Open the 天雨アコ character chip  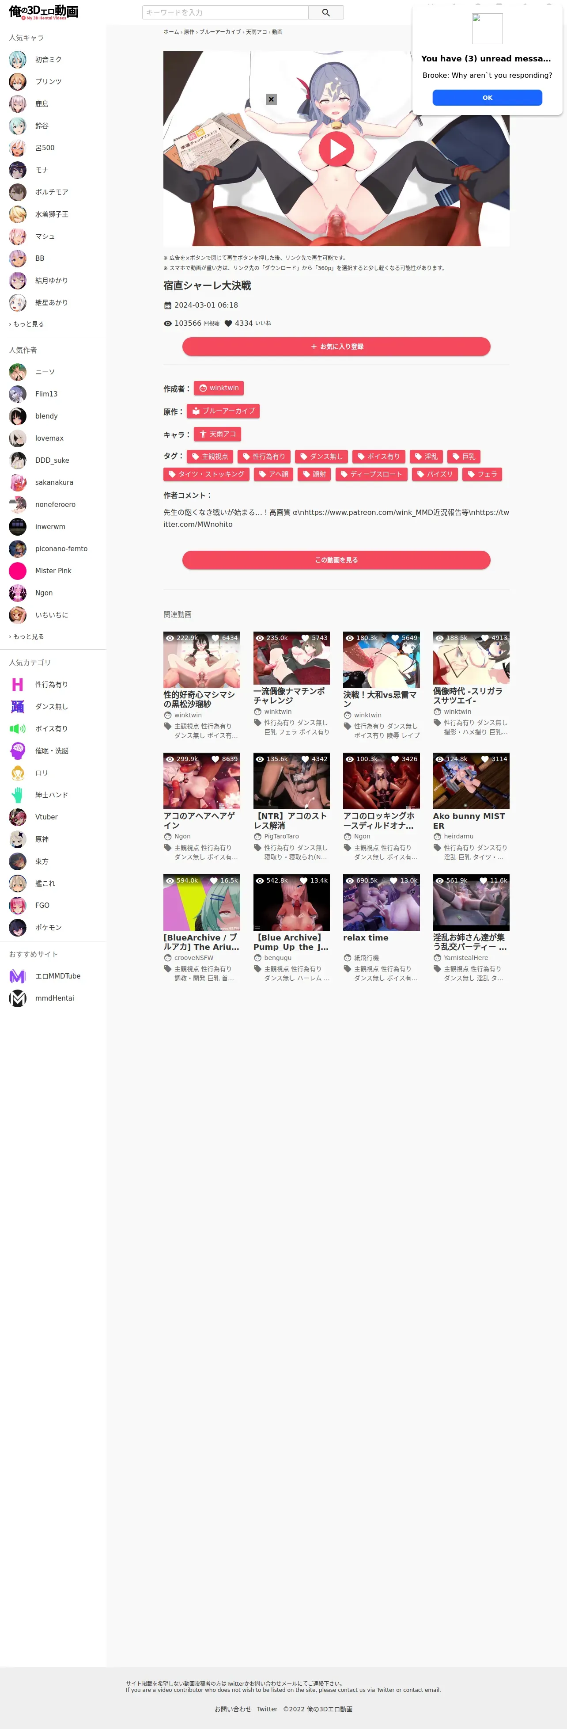coord(217,435)
